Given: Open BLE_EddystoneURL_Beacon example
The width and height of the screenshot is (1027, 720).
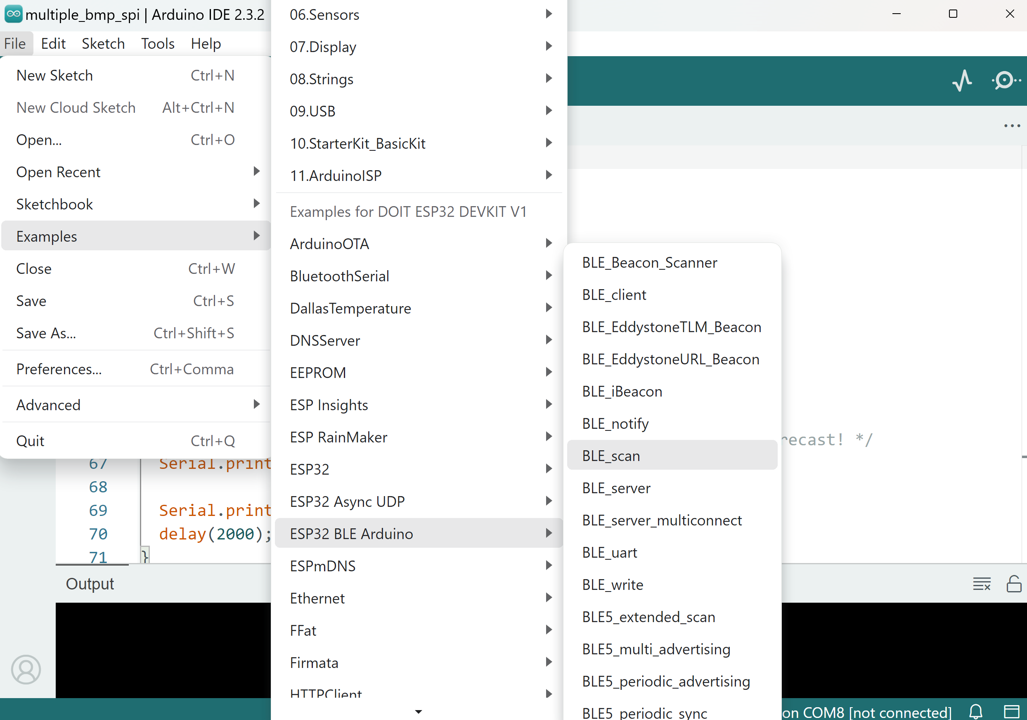Looking at the screenshot, I should click(x=672, y=359).
